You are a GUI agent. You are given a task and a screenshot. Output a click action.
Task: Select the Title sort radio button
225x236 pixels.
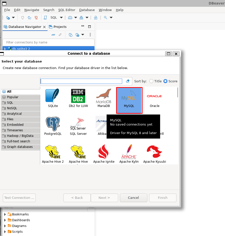coord(151,81)
